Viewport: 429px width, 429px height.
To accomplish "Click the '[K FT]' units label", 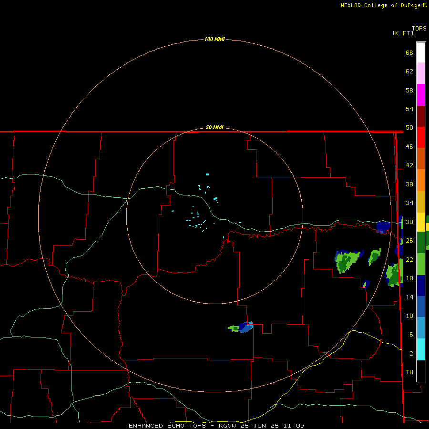I will click(403, 33).
